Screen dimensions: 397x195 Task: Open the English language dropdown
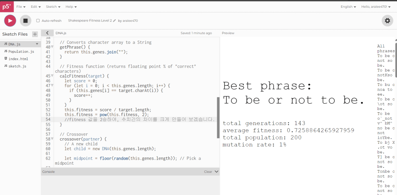[349, 7]
